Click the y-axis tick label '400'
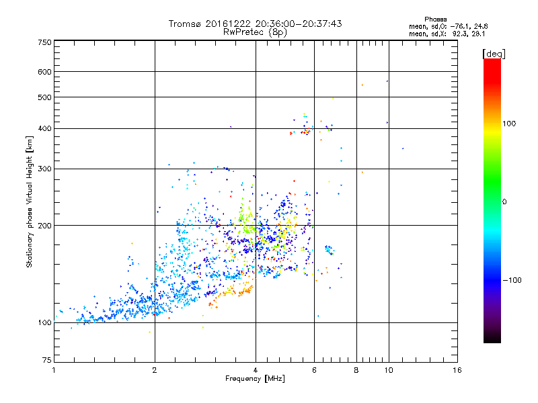 (45, 129)
